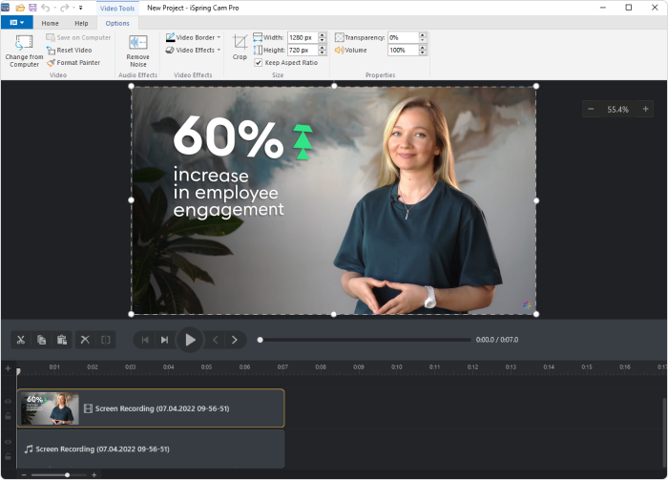
Task: Activate the Format Painter
Action: click(x=73, y=63)
